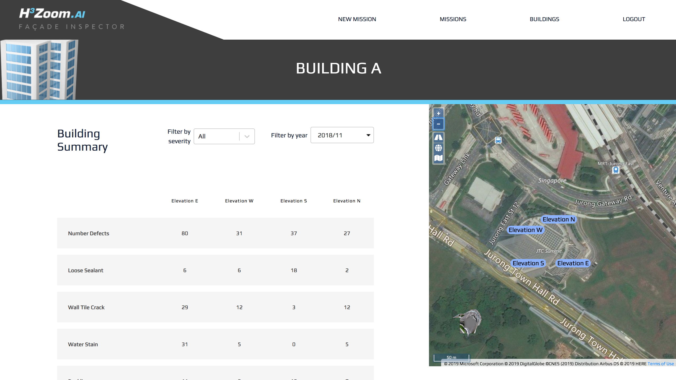Select the globe view on the map
The width and height of the screenshot is (676, 380).
point(438,148)
